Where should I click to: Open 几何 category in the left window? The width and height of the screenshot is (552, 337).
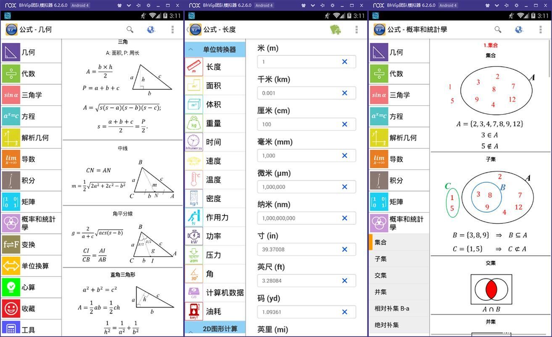coord(31,52)
